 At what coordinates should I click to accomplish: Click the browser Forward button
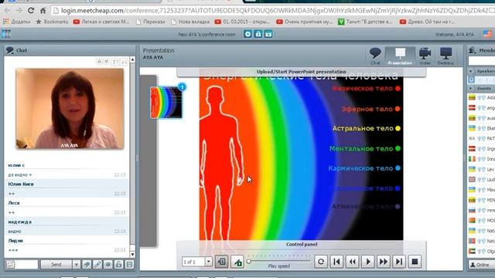19,11
